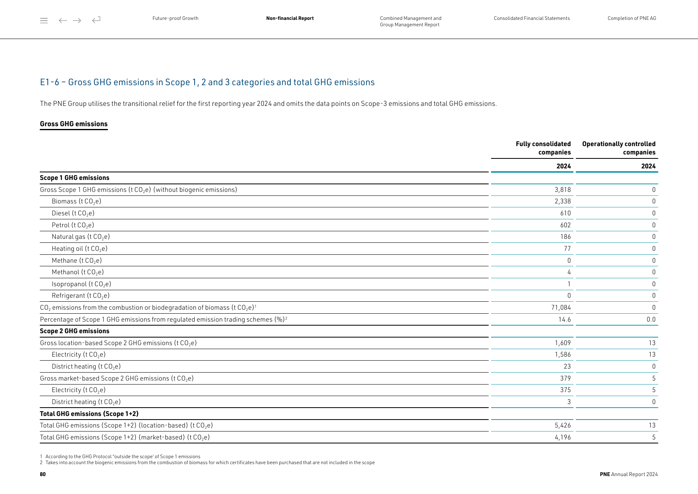The height and width of the screenshot is (494, 698).
Task: Select the Isopropanol row label
Action: point(81,284)
